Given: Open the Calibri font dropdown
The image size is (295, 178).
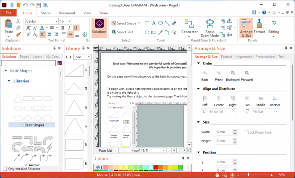Looking at the screenshot, I should coord(55,21).
